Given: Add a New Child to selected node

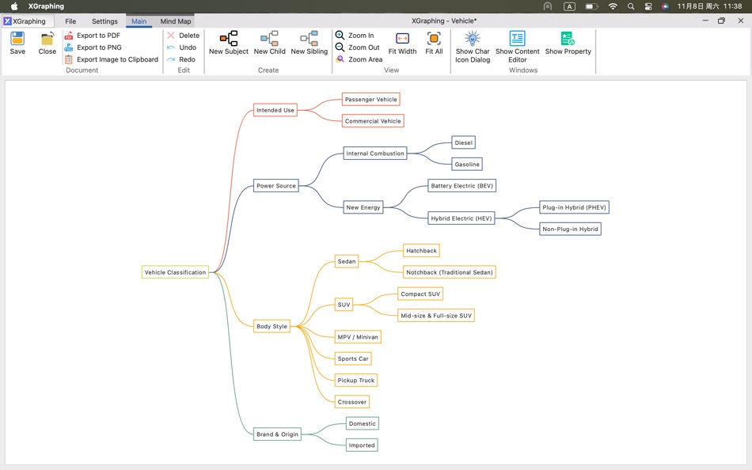Looking at the screenshot, I should (269, 44).
